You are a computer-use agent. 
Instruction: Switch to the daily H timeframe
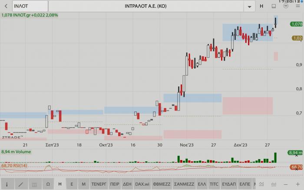click(x=60, y=184)
